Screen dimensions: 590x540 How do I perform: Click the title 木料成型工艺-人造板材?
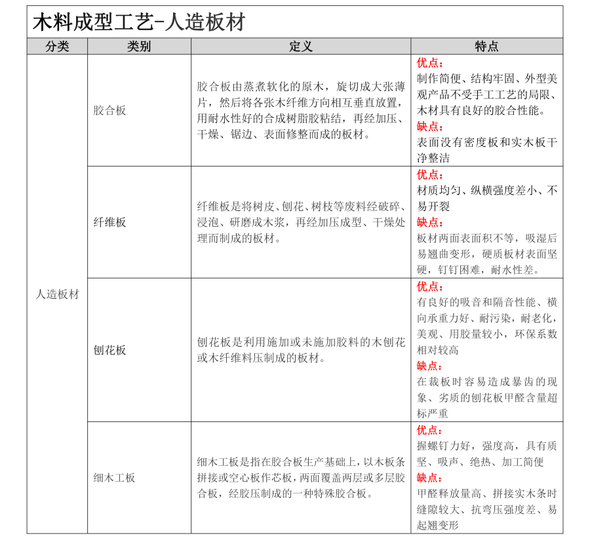139,22
